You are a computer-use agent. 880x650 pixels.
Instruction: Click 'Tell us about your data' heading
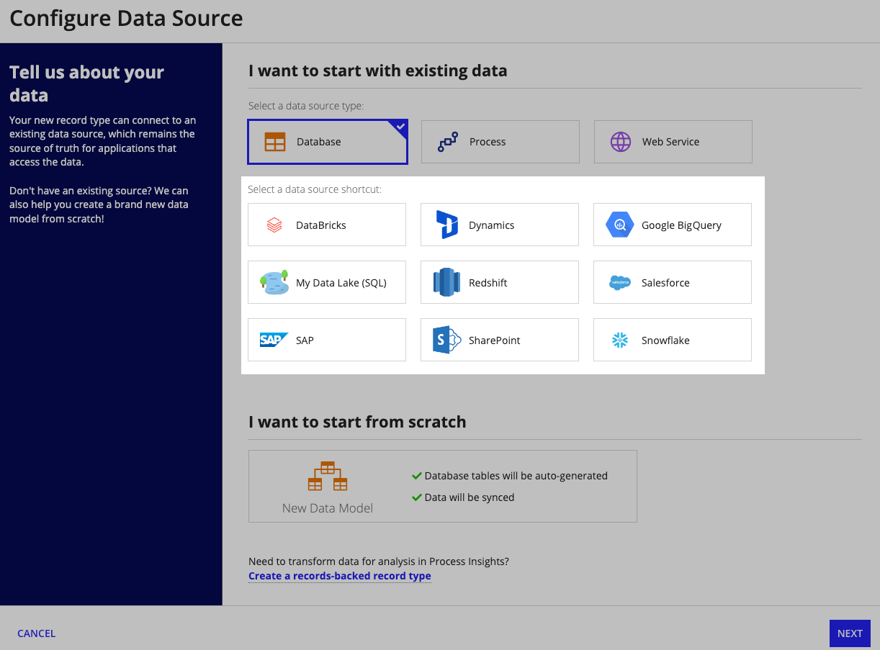tap(86, 83)
